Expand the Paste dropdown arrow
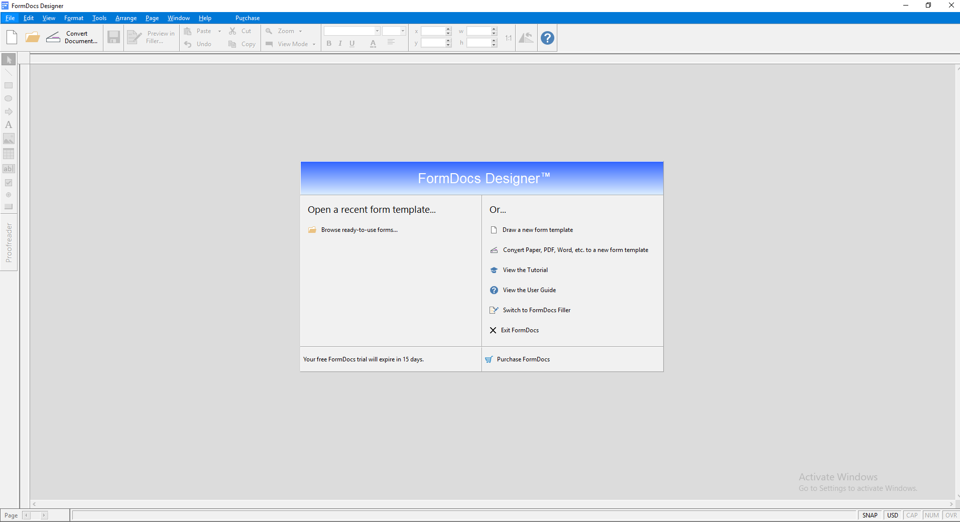960x522 pixels. (219, 31)
